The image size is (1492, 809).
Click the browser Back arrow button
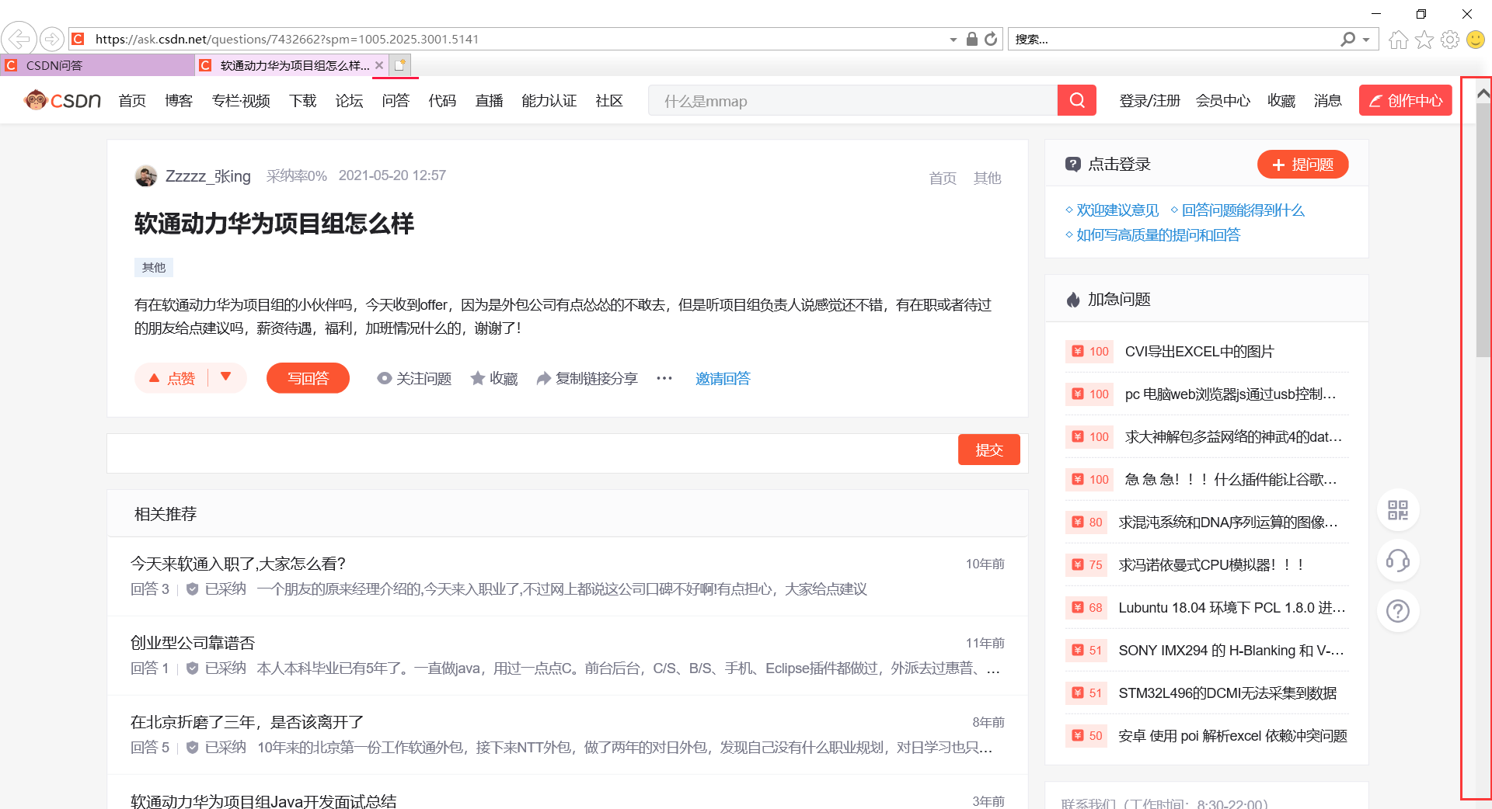pyautogui.click(x=19, y=38)
